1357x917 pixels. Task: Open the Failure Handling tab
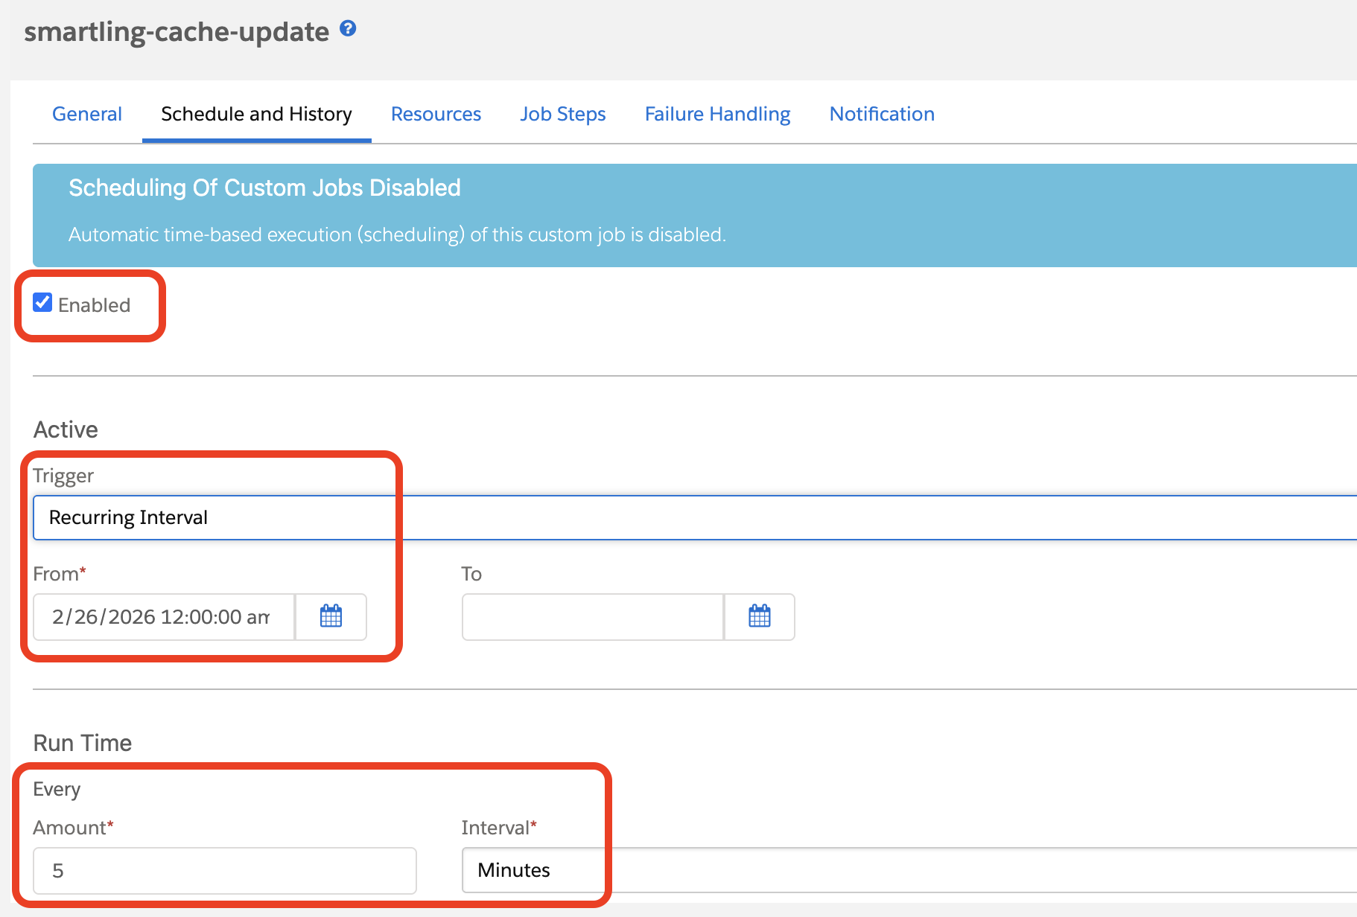[x=717, y=114]
